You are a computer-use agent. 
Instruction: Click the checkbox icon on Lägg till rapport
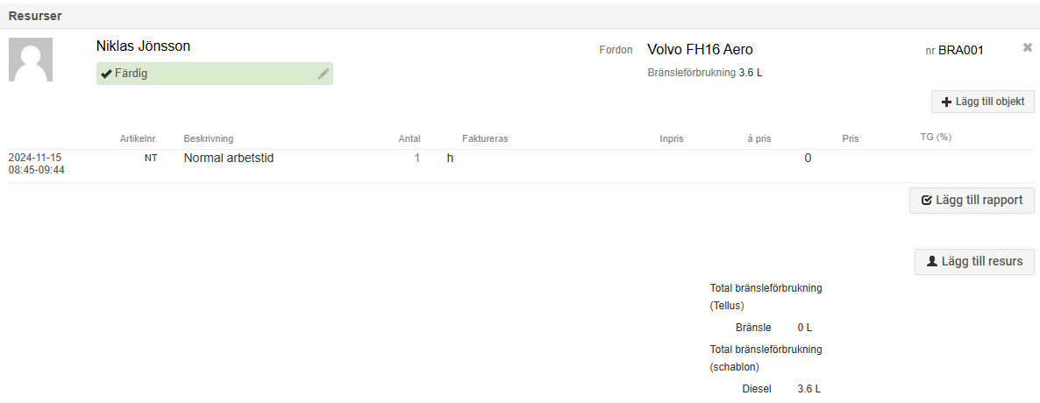tap(927, 200)
